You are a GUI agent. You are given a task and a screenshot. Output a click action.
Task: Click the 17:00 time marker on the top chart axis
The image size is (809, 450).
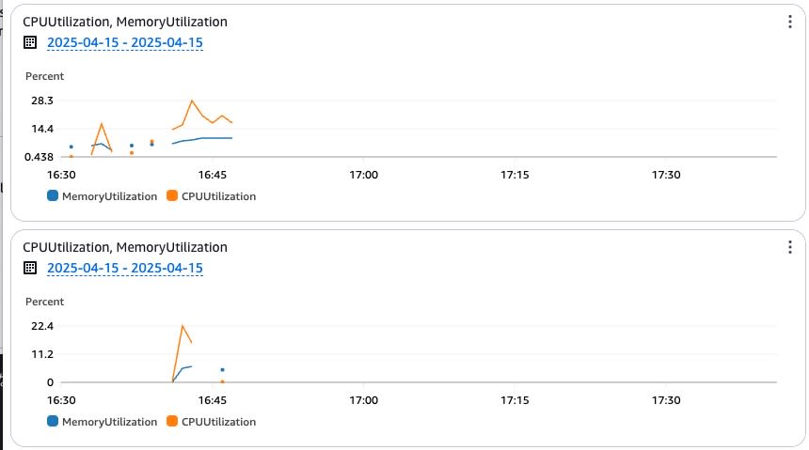364,175
